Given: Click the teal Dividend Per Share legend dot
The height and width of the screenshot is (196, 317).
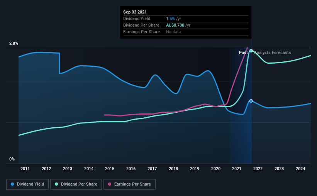Looking at the screenshot, I should pos(56,184).
